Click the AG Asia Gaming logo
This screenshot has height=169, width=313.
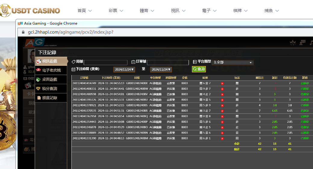[33, 43]
